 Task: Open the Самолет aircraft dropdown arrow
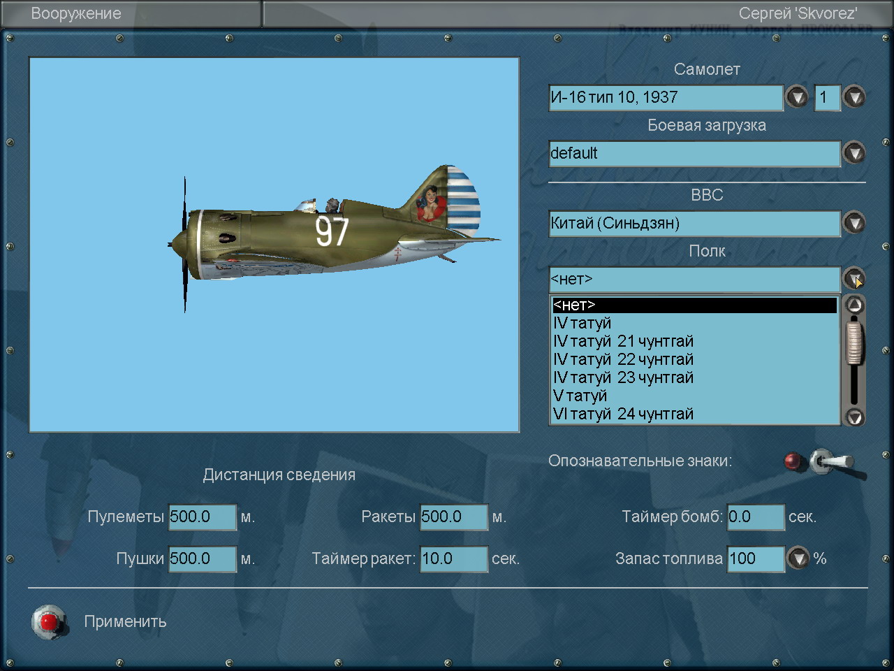[x=797, y=97]
